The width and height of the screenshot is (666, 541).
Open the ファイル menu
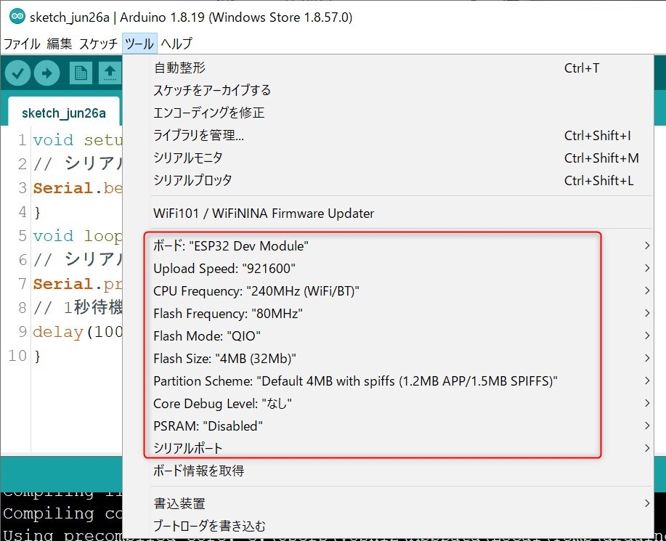22,44
